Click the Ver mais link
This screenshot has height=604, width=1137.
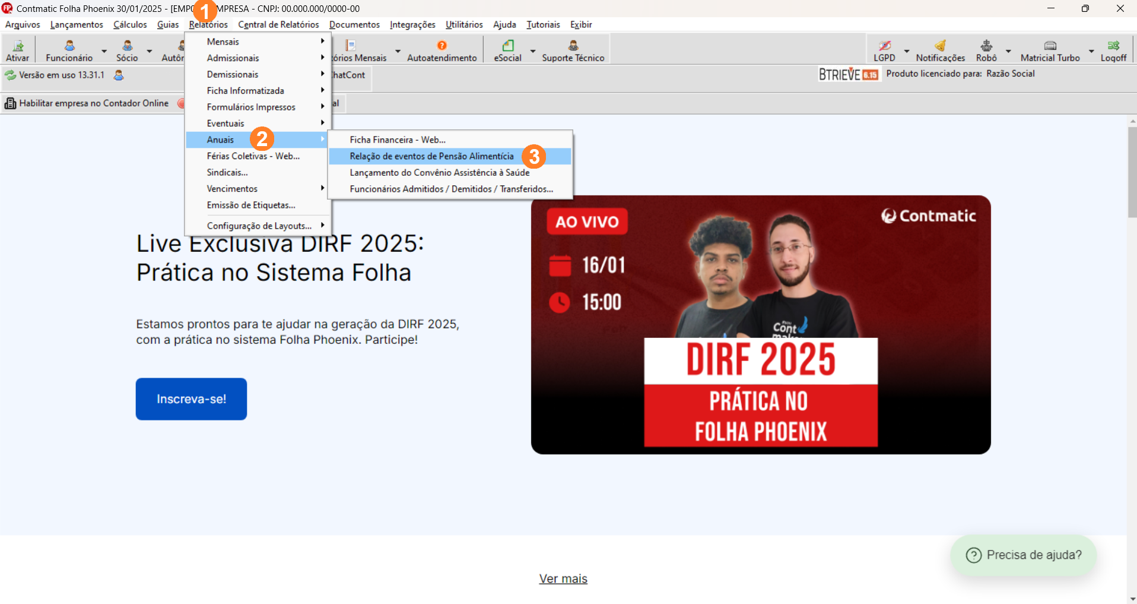[563, 578]
